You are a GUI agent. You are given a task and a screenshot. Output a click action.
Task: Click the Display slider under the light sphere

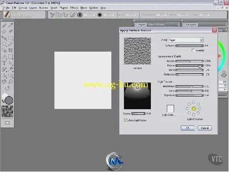[x=138, y=114]
